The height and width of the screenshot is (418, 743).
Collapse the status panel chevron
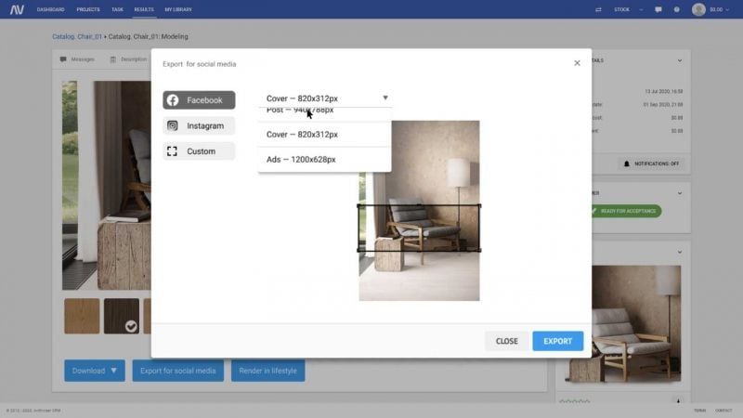(x=680, y=193)
